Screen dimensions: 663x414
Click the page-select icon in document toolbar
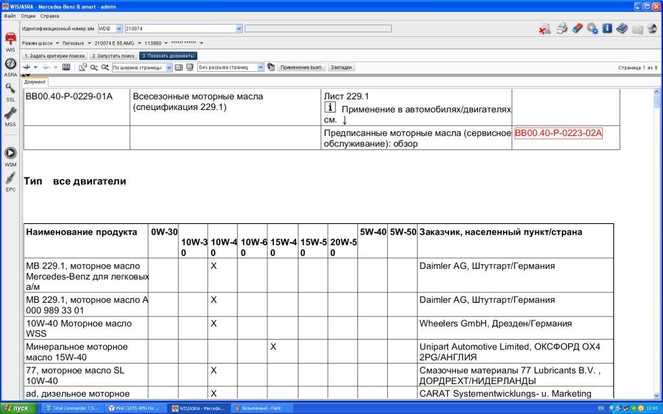[x=82, y=67]
